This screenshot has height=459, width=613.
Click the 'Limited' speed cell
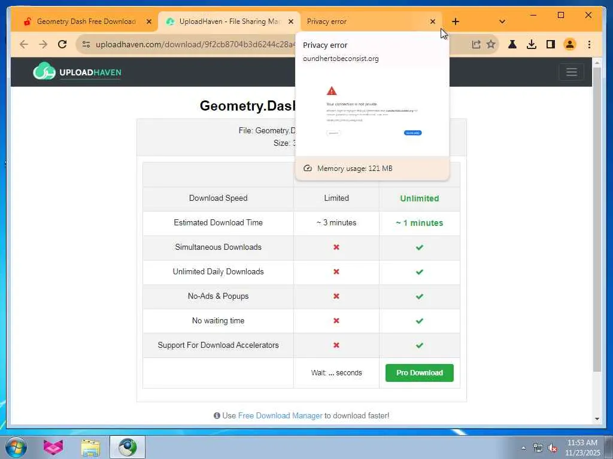336,198
